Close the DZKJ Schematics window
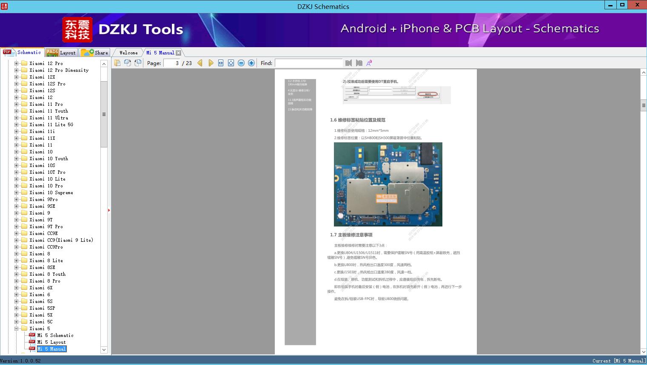This screenshot has height=365, width=647. coord(637,5)
